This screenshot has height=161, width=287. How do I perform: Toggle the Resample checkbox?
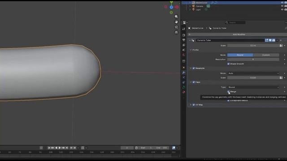tap(193, 68)
